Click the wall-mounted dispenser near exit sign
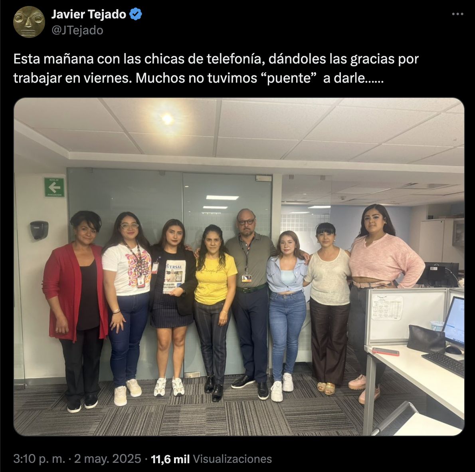The height and width of the screenshot is (472, 475). coord(39,230)
